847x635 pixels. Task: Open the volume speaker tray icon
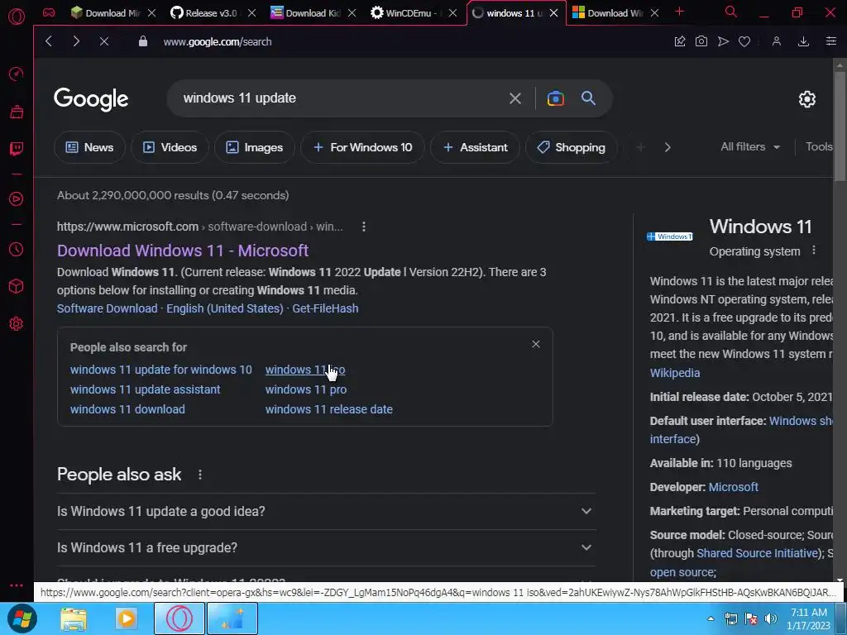tap(772, 618)
